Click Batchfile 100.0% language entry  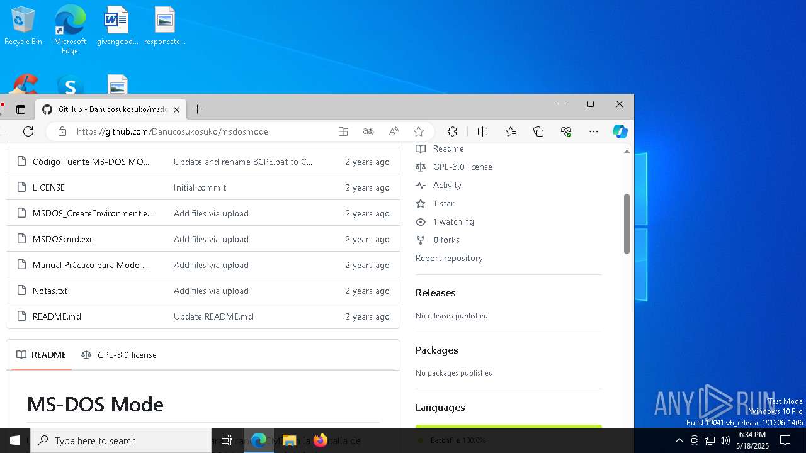click(x=452, y=440)
